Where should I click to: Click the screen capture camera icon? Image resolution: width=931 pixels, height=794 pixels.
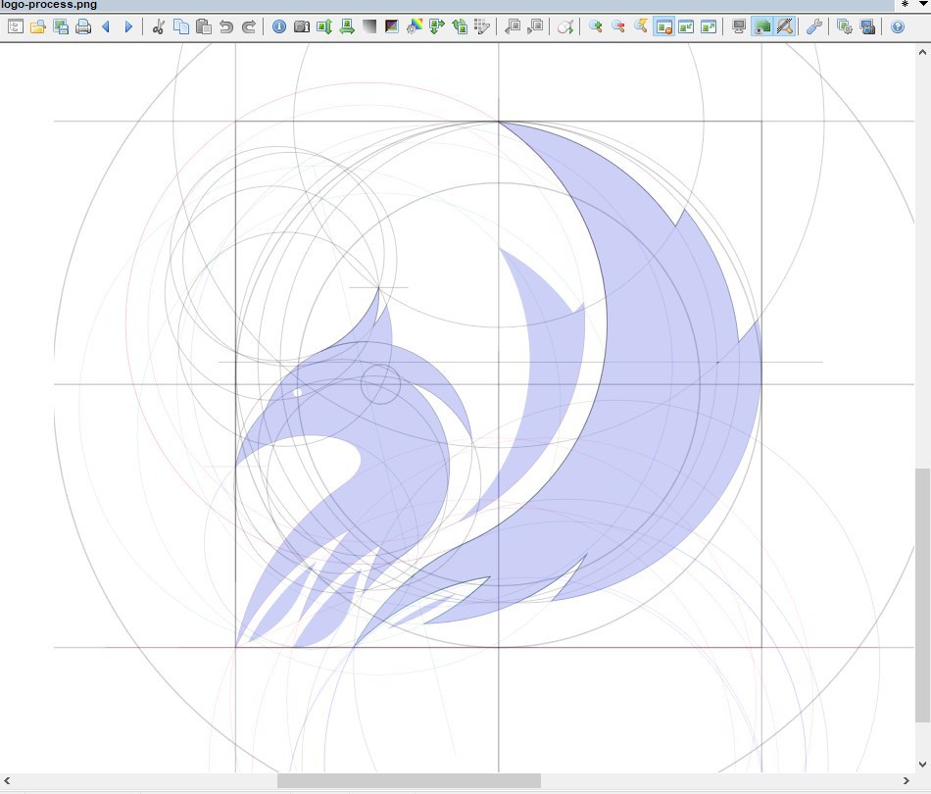pyautogui.click(x=867, y=26)
